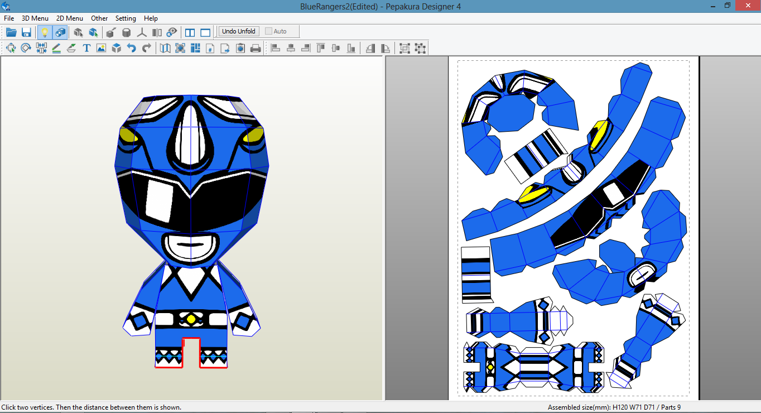
Task: Rotate selected part clockwise
Action: click(386, 48)
